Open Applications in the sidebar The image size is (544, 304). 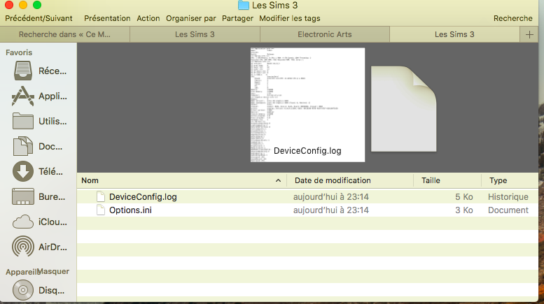pos(39,96)
